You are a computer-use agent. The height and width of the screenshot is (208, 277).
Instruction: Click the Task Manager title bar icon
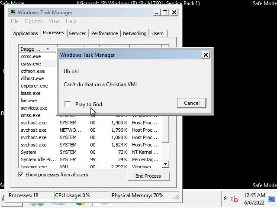[x=13, y=12]
